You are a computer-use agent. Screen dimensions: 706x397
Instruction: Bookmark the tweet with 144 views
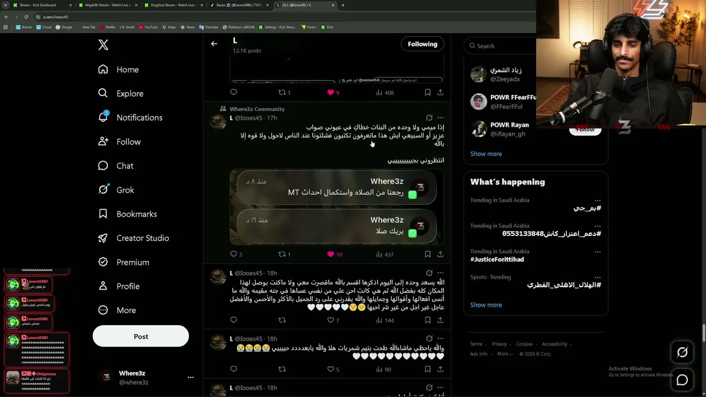pyautogui.click(x=427, y=320)
